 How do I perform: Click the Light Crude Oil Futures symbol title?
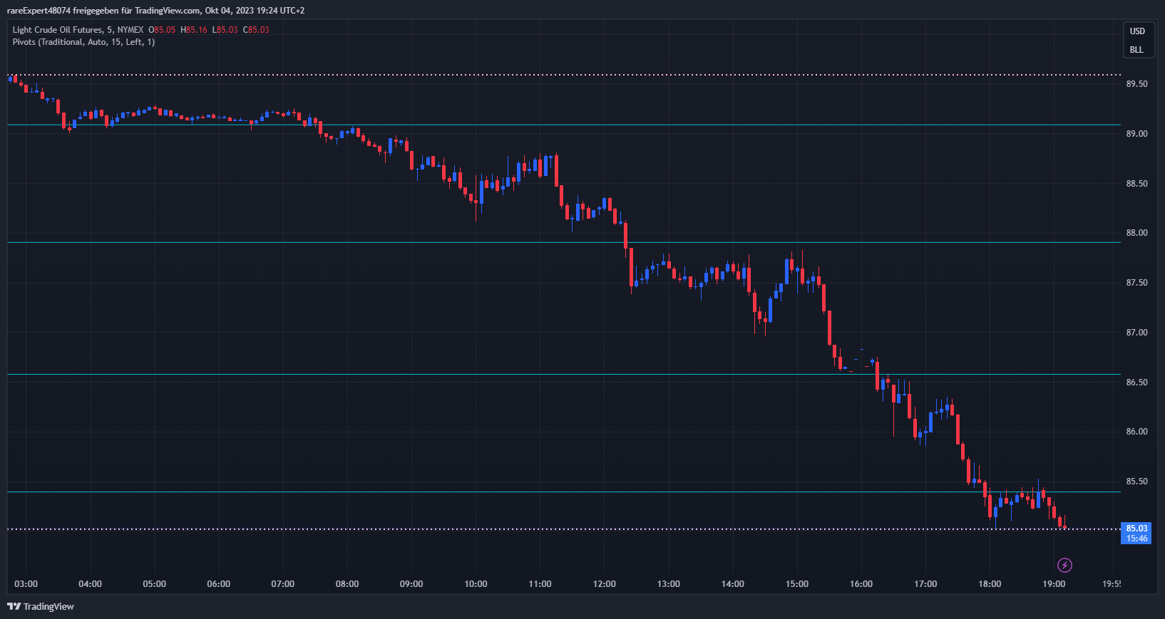coord(58,30)
